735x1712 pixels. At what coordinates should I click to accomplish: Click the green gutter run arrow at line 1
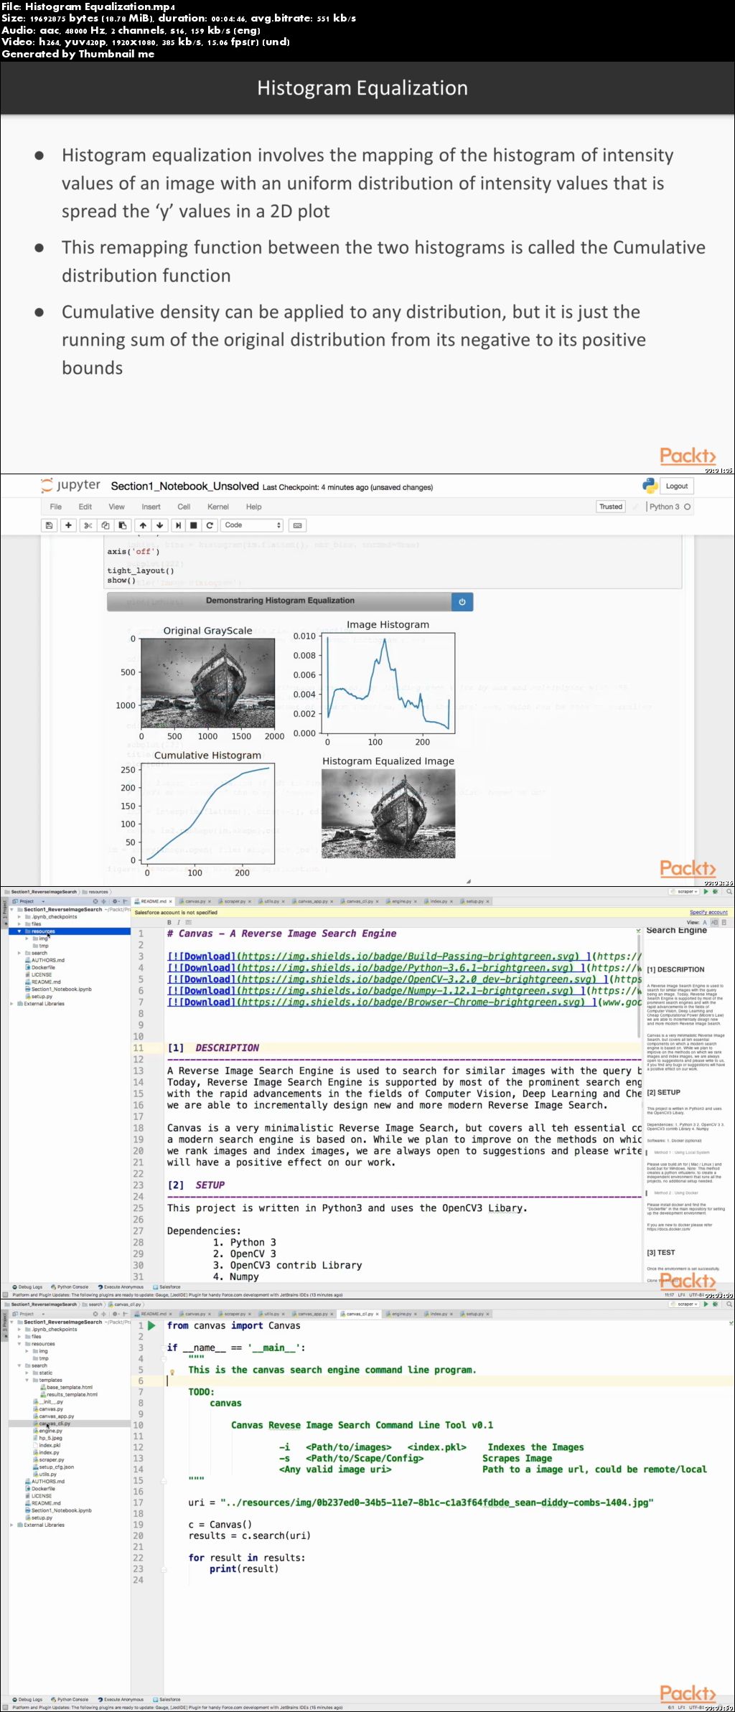(151, 1326)
